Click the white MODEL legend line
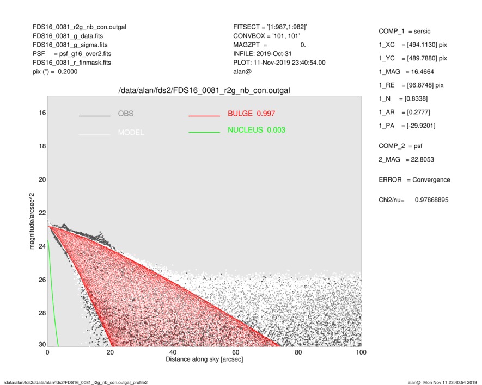This screenshot has height=385, width=482. pyautogui.click(x=94, y=134)
